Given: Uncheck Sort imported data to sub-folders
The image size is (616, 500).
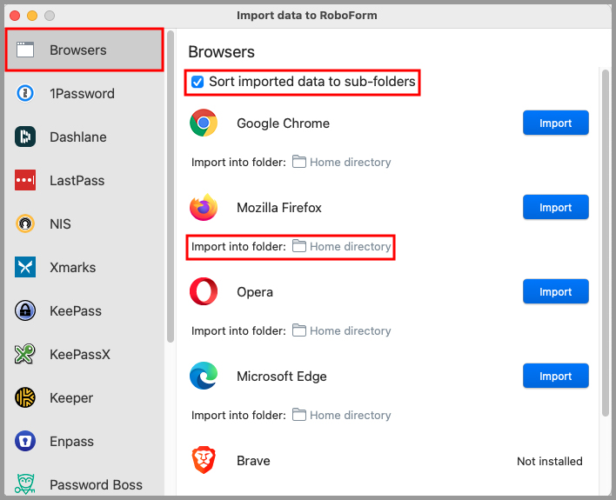Looking at the screenshot, I should pos(198,82).
